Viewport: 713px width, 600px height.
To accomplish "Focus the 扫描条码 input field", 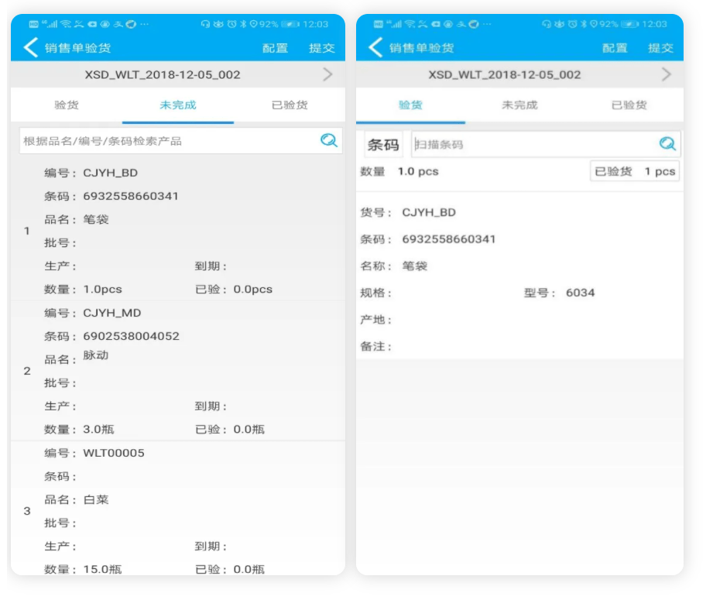I will 546,145.
